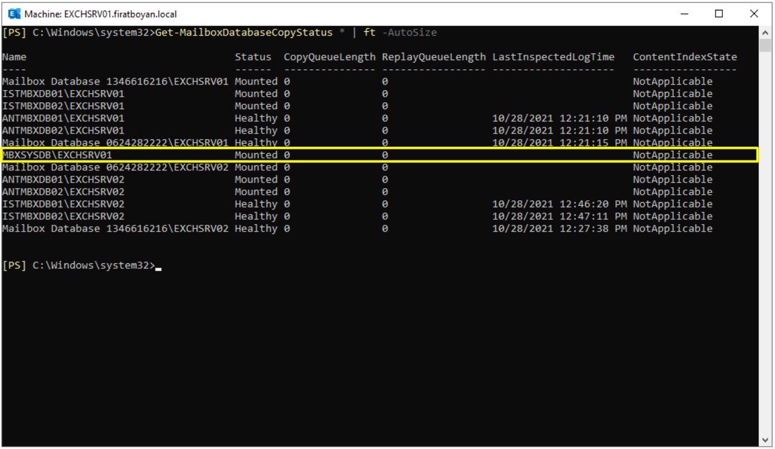Click the 'ContentIndexState' column header
775x449 pixels.
point(685,57)
